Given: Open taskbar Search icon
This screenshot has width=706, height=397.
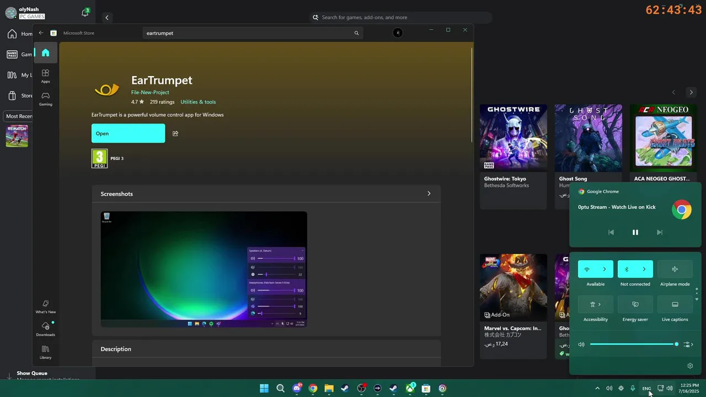Looking at the screenshot, I should (x=280, y=388).
